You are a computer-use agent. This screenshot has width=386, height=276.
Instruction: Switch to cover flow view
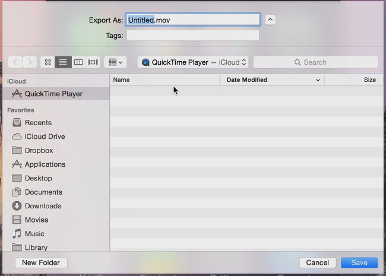(x=93, y=62)
